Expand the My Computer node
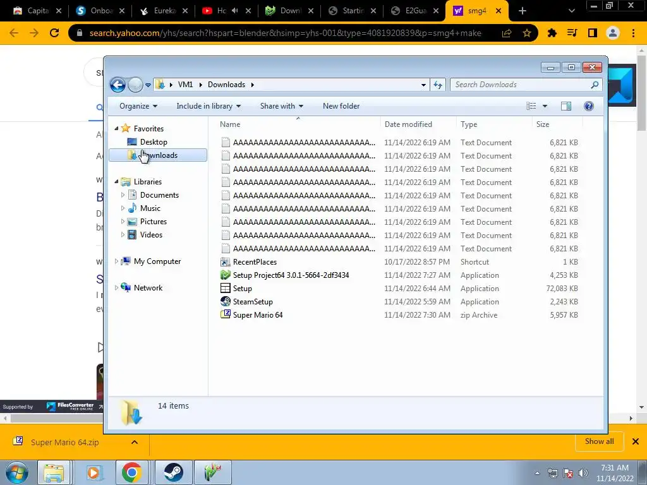647x485 pixels. tap(116, 261)
